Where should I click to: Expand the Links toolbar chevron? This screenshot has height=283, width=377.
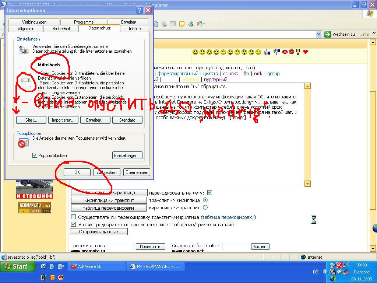pyautogui.click(x=373, y=34)
